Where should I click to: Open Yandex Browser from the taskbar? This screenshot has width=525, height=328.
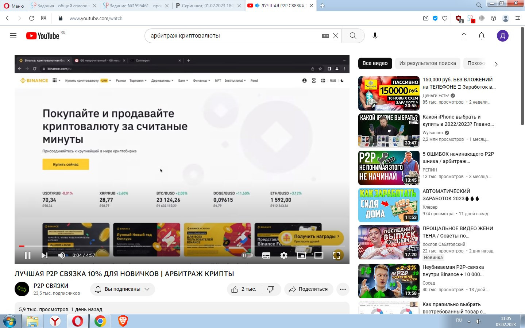point(55,321)
